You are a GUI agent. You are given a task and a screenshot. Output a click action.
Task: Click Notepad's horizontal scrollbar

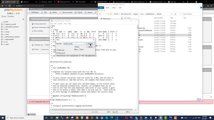[92, 110]
